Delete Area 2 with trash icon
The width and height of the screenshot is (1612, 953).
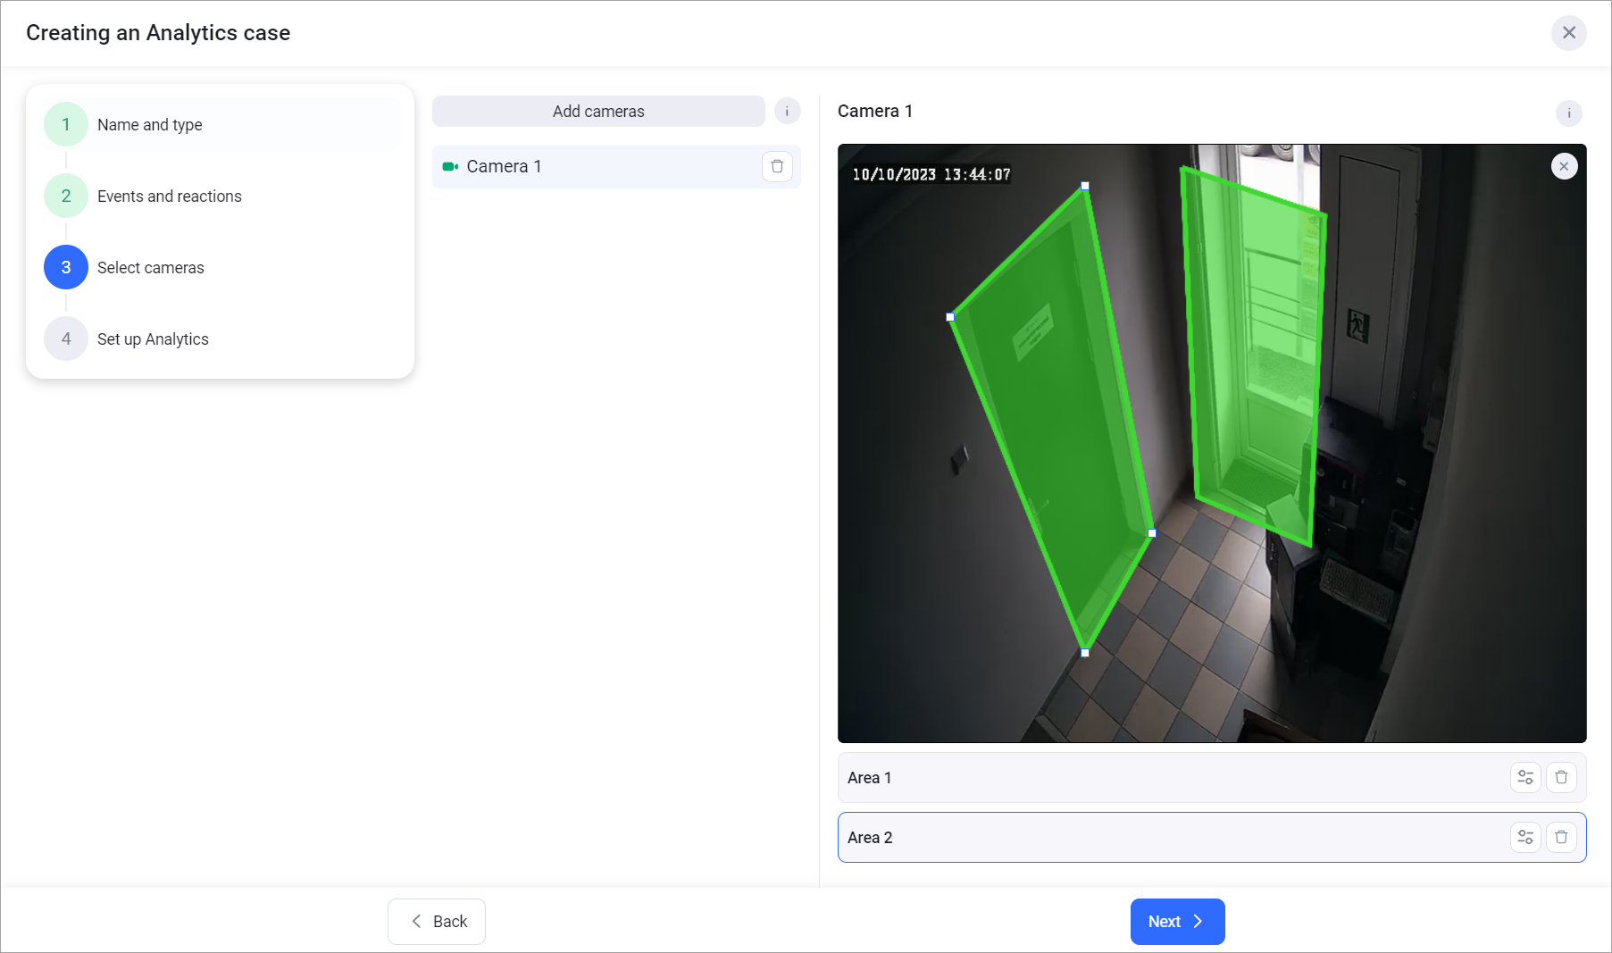[1561, 838]
